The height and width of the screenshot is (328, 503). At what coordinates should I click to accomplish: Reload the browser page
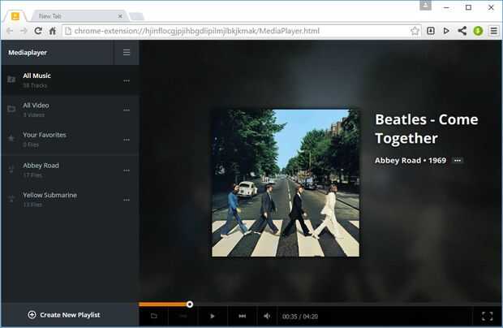click(38, 31)
